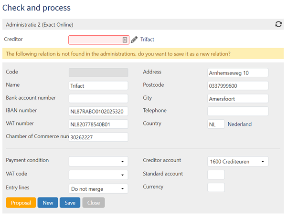Click the greyed-out Code field
Viewport: 287px width, 217px height.
pos(98,72)
